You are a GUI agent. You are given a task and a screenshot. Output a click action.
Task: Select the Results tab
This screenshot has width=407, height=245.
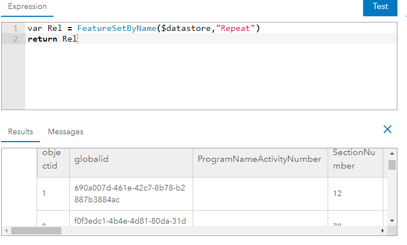click(x=20, y=131)
